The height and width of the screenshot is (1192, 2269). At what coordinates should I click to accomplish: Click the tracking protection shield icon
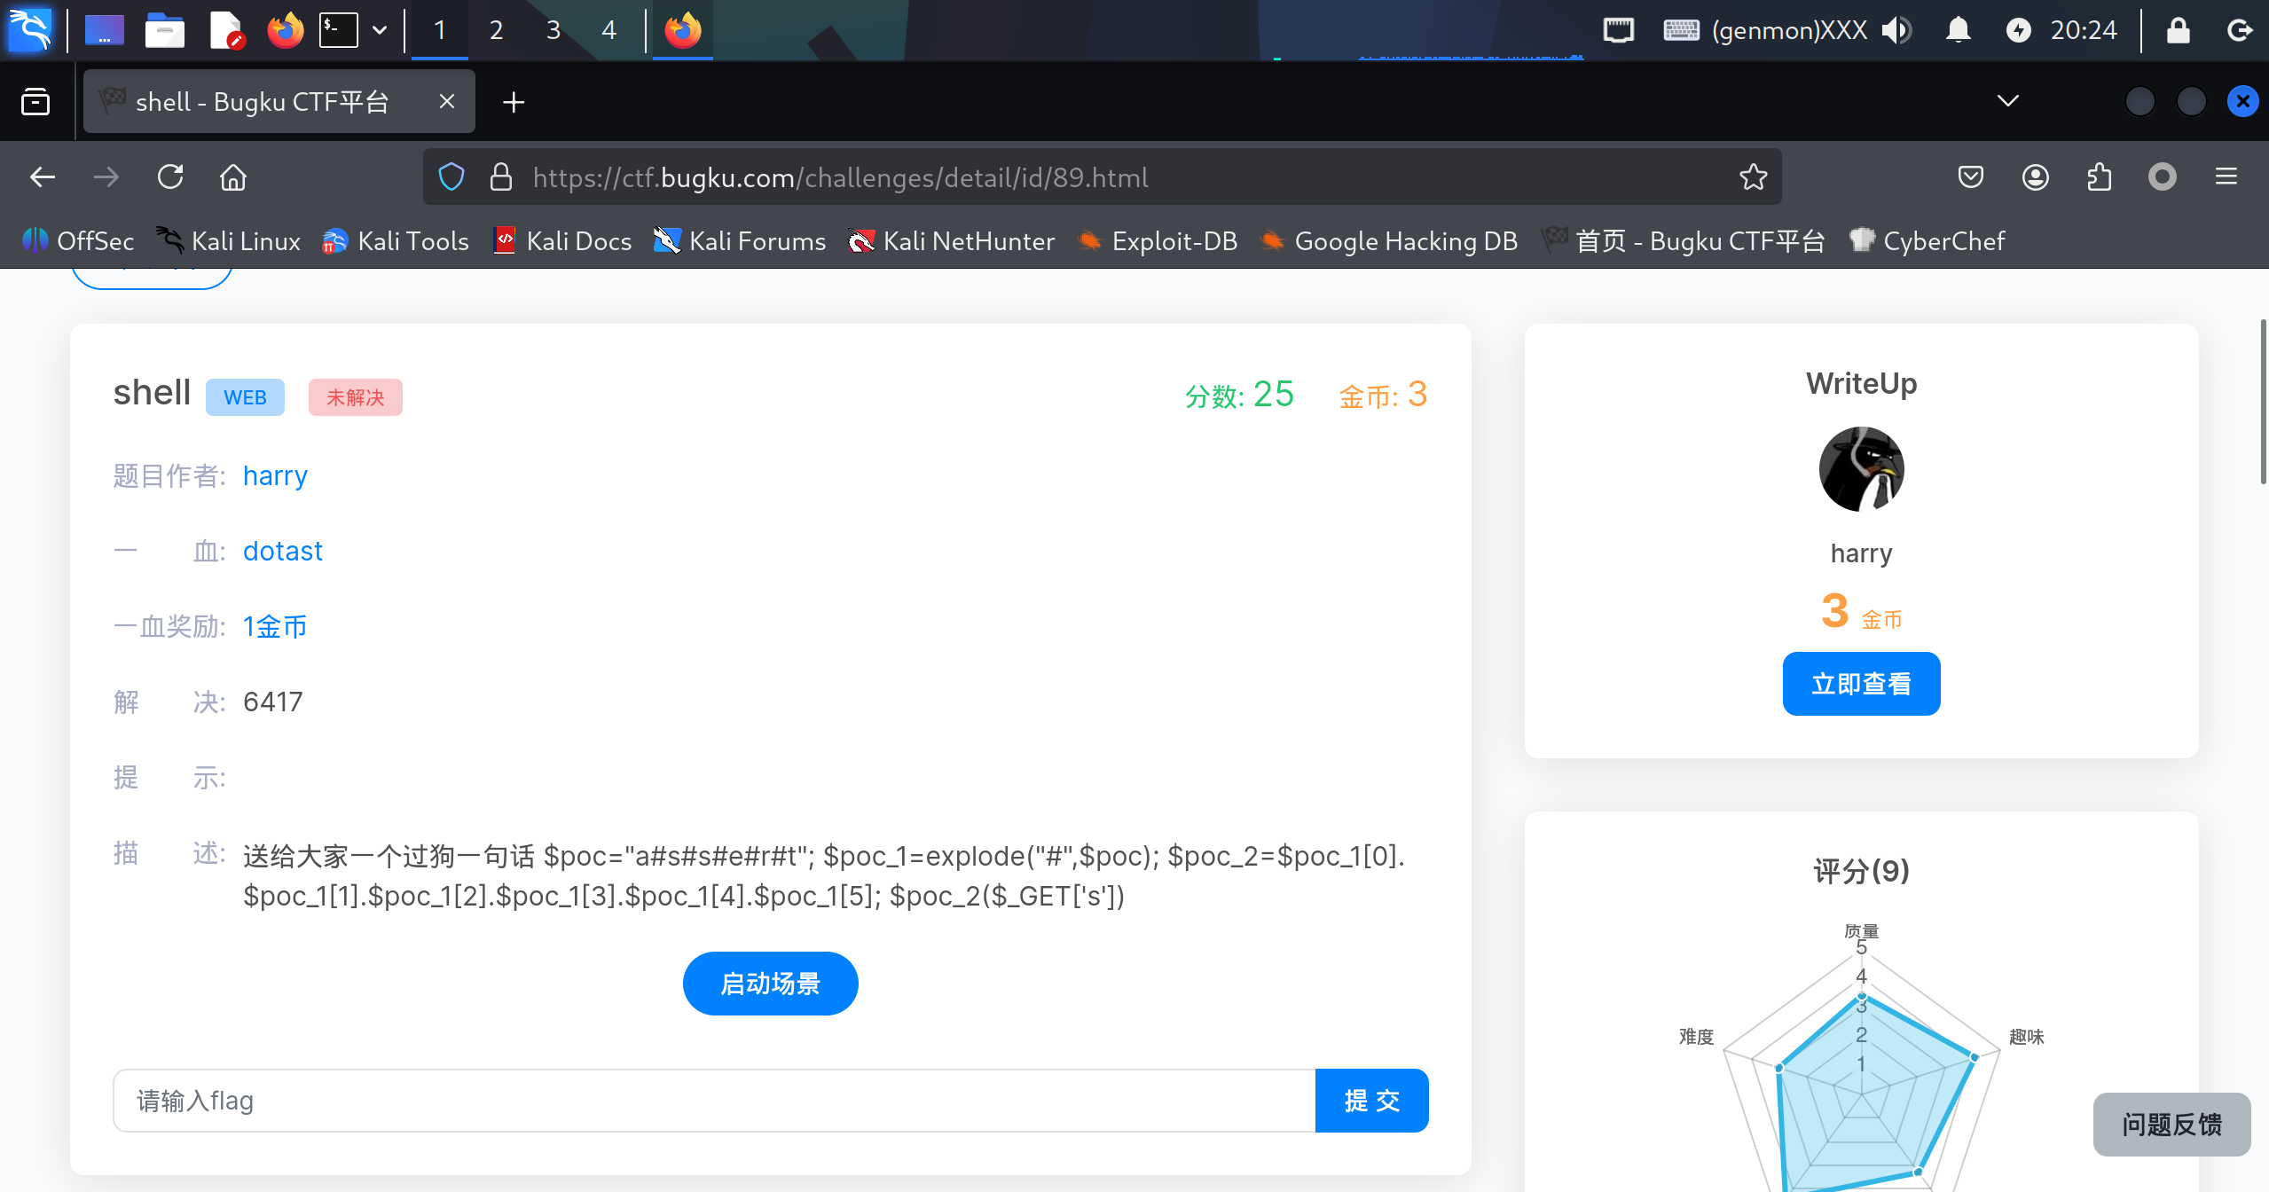click(451, 177)
